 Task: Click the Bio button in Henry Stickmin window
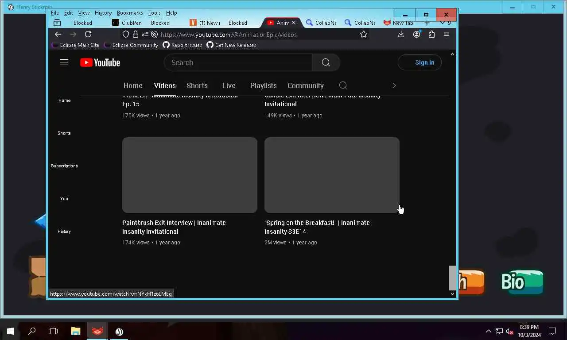point(522,282)
